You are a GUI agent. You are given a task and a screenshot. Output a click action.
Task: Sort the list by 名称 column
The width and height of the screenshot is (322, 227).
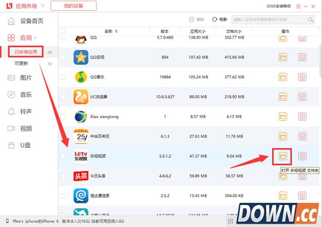pyautogui.click(x=112, y=32)
